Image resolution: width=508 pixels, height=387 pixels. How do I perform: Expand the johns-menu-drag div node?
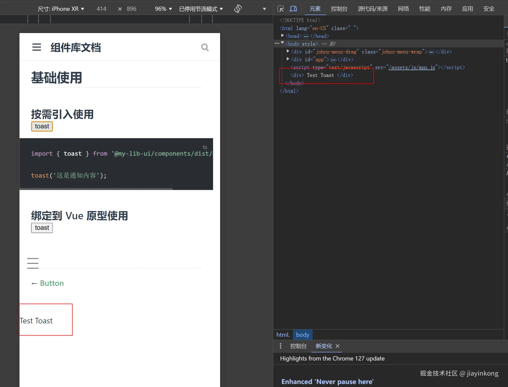coord(288,51)
